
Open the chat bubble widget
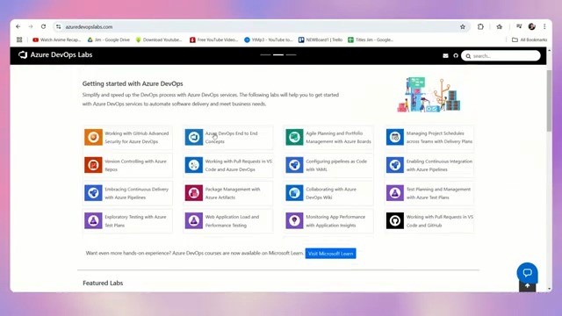tap(527, 273)
